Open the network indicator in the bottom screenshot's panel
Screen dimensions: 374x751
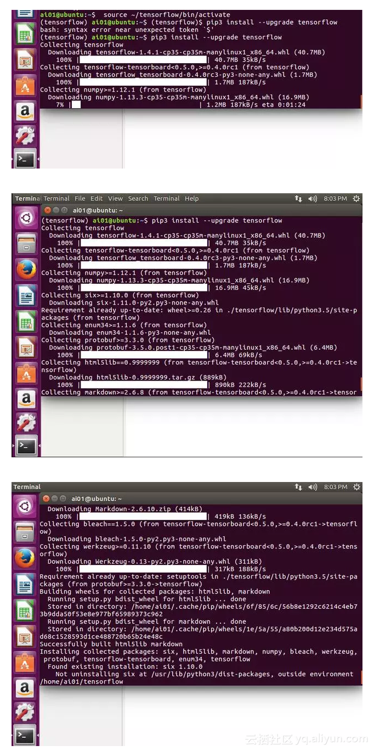tap(298, 487)
